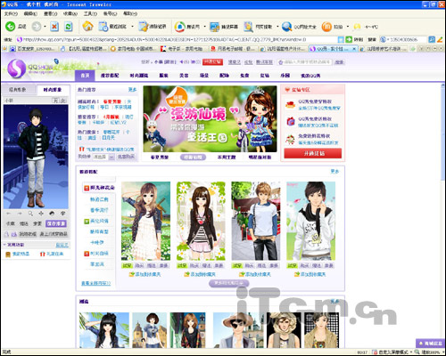Click the green Refresh page icon
The image size is (446, 356).
(69, 27)
